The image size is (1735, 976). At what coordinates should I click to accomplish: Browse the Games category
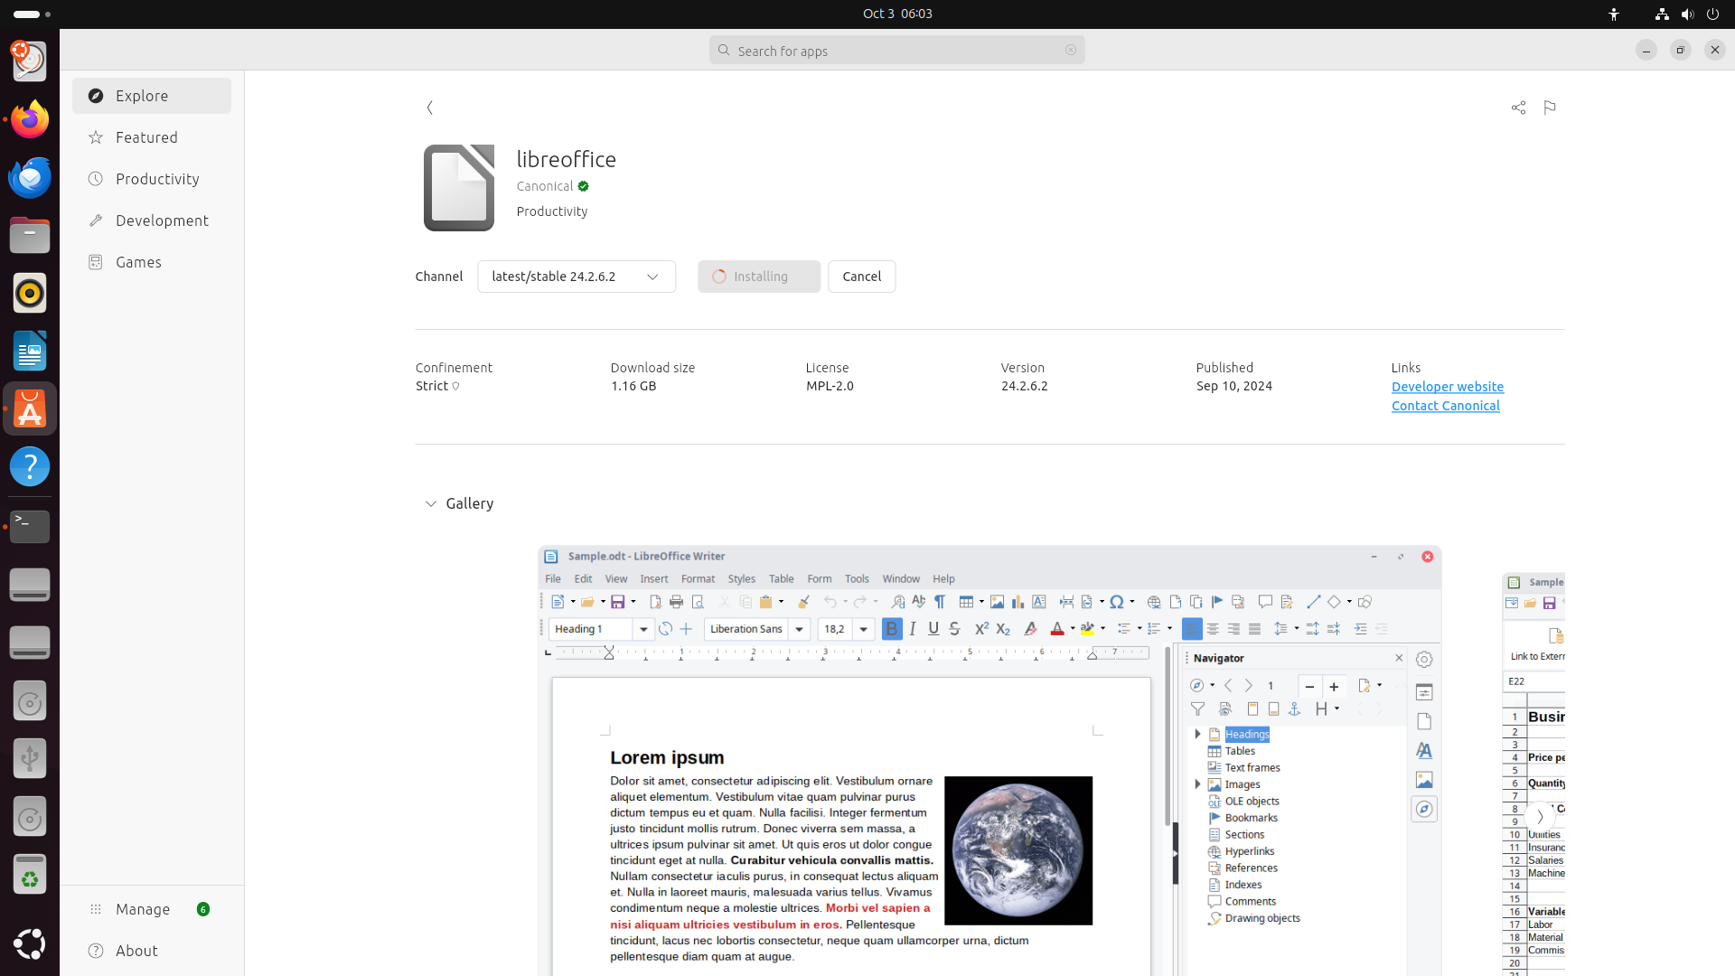point(152,262)
